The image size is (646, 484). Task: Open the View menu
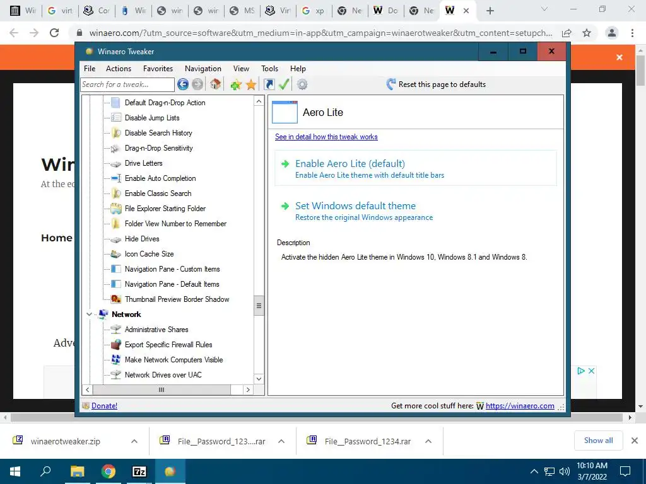click(241, 69)
